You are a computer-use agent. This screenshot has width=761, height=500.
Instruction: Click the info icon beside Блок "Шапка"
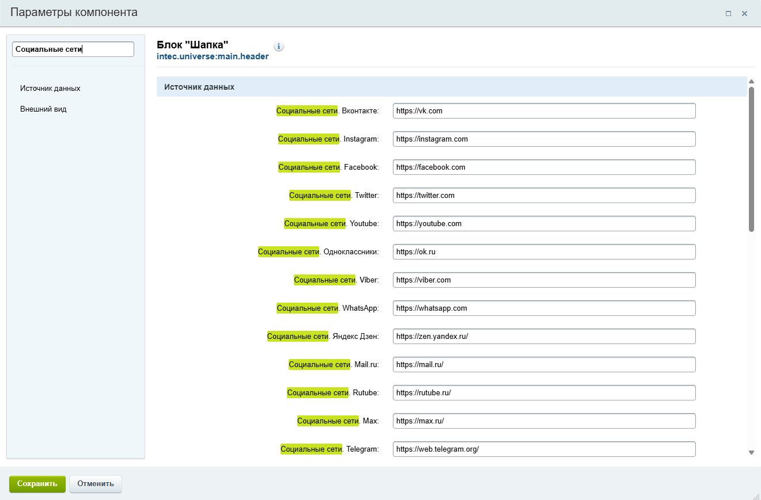point(279,47)
